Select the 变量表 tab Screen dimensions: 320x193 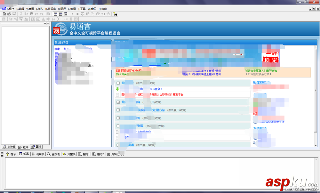(x=69, y=154)
